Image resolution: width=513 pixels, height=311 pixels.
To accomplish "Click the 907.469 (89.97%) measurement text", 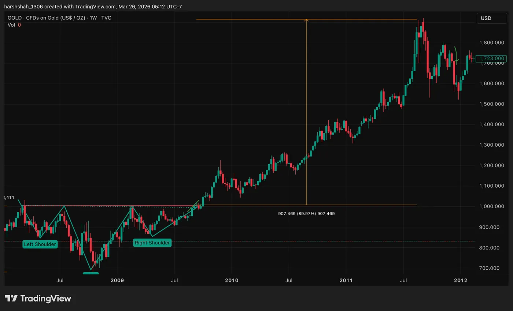I will point(306,213).
